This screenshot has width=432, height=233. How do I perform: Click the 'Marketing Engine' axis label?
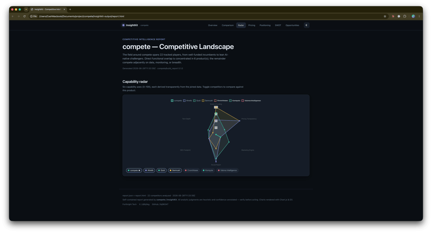tap(248, 150)
